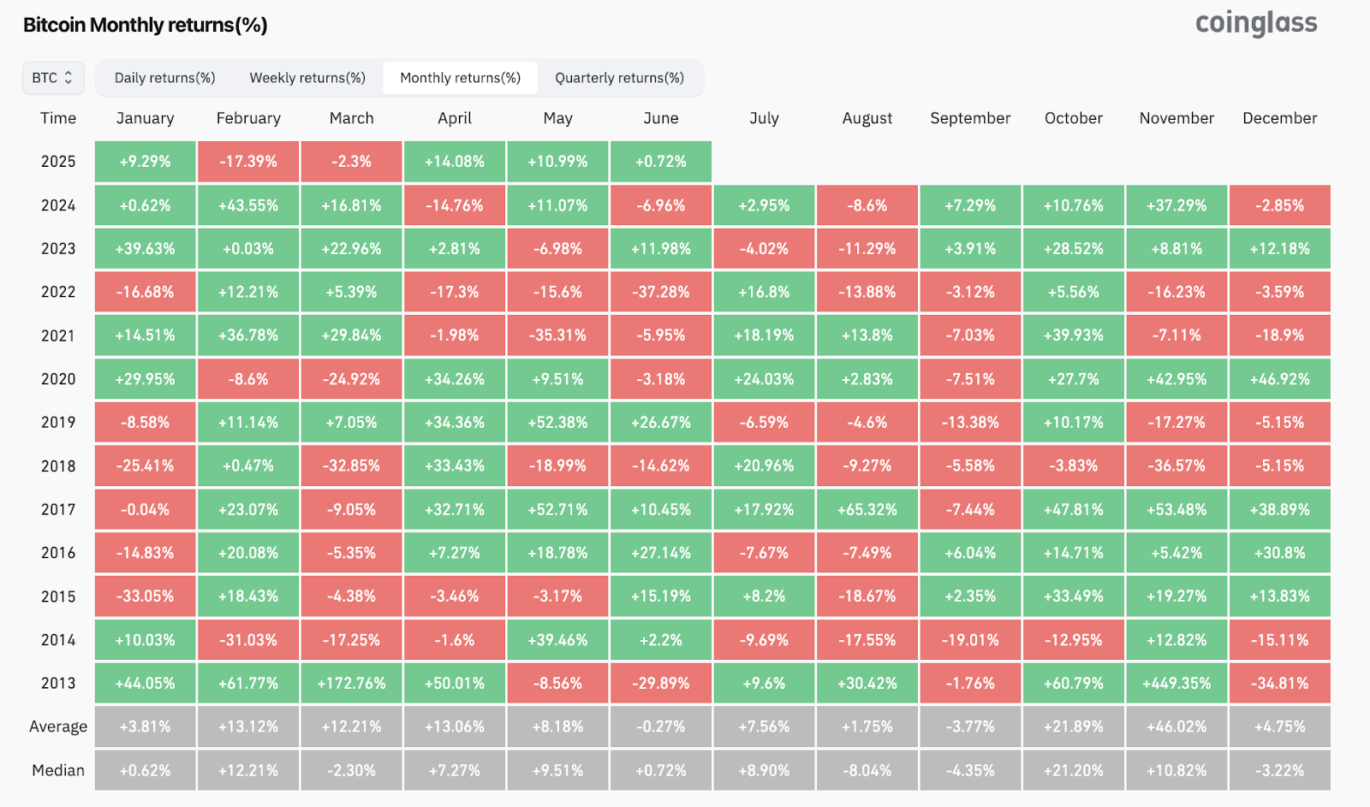Click the 2013 March +172.76% cell
This screenshot has height=807, width=1370.
click(351, 683)
